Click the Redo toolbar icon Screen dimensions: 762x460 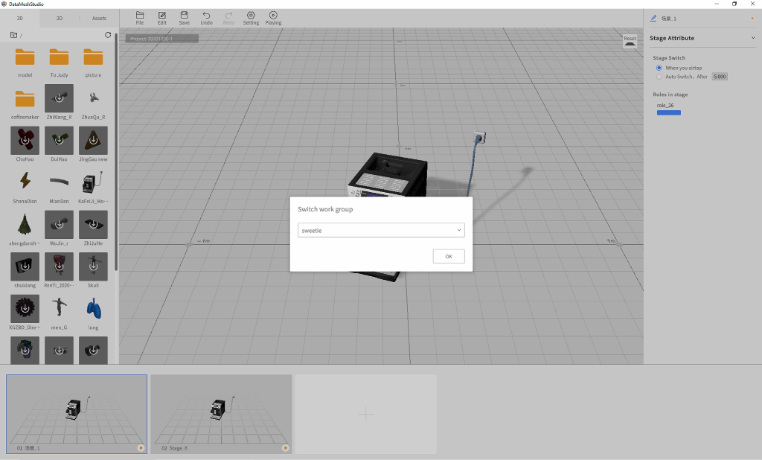pyautogui.click(x=228, y=18)
